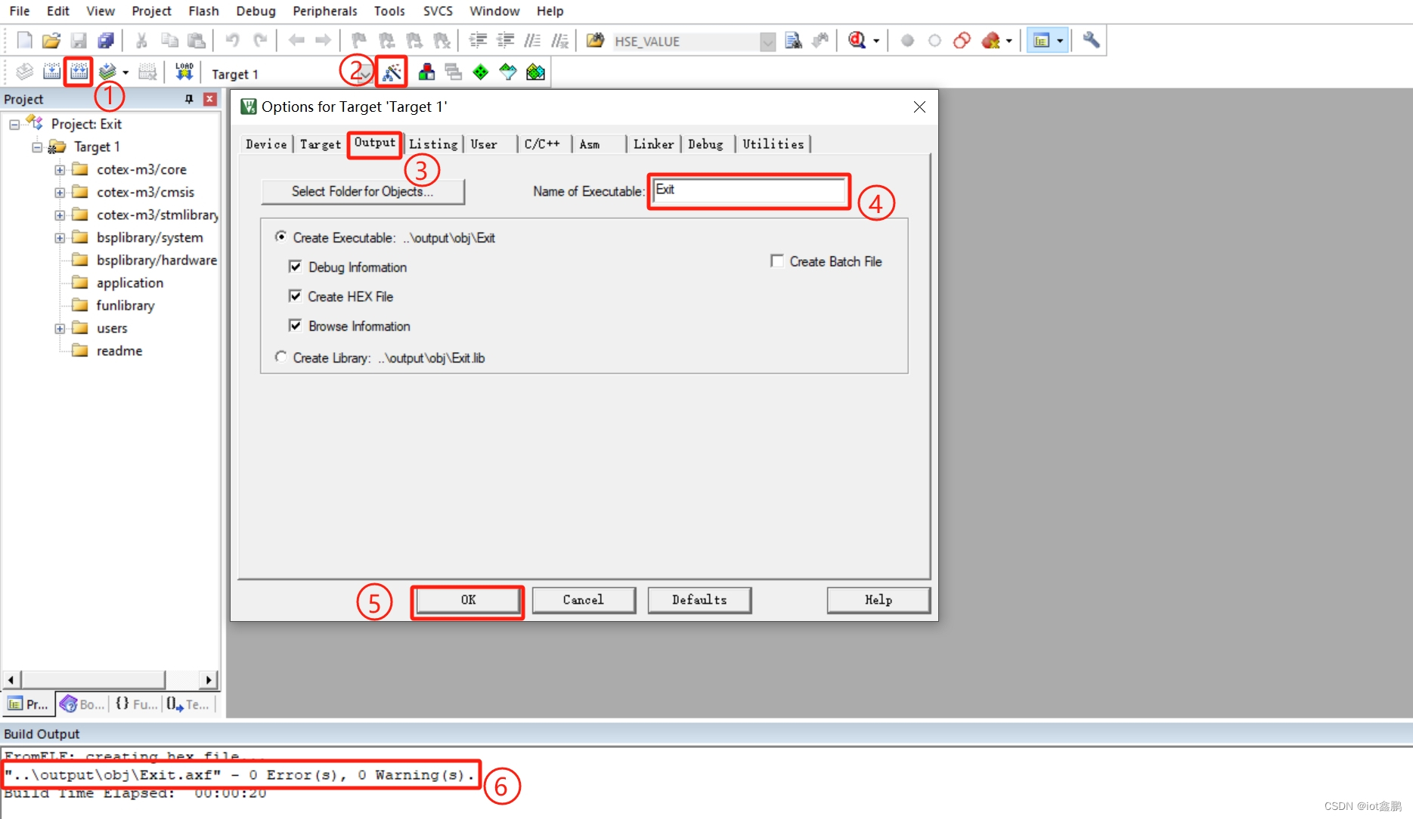Click the Build target icon
This screenshot has width=1413, height=819.
(51, 72)
